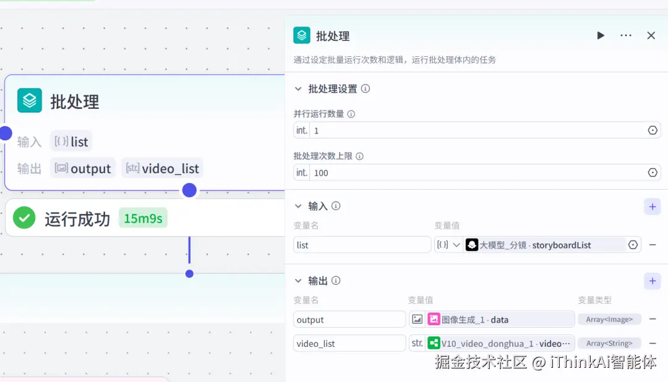Collapse the 输入 section
The width and height of the screenshot is (668, 382).
pos(298,206)
